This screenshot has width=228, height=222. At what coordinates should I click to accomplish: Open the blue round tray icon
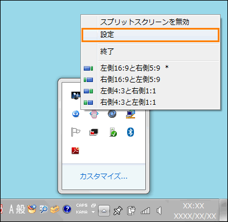76,114
